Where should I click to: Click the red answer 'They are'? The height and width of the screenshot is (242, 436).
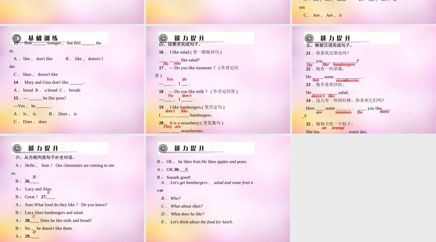[172, 127]
